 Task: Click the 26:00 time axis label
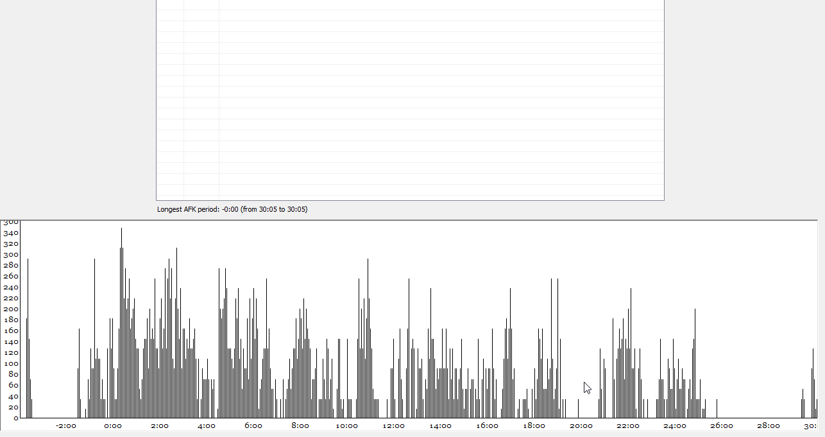click(722, 425)
